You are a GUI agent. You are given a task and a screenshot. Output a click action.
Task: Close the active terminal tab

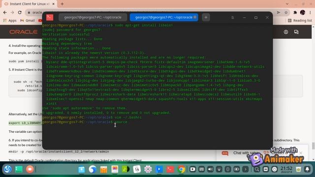195,18
